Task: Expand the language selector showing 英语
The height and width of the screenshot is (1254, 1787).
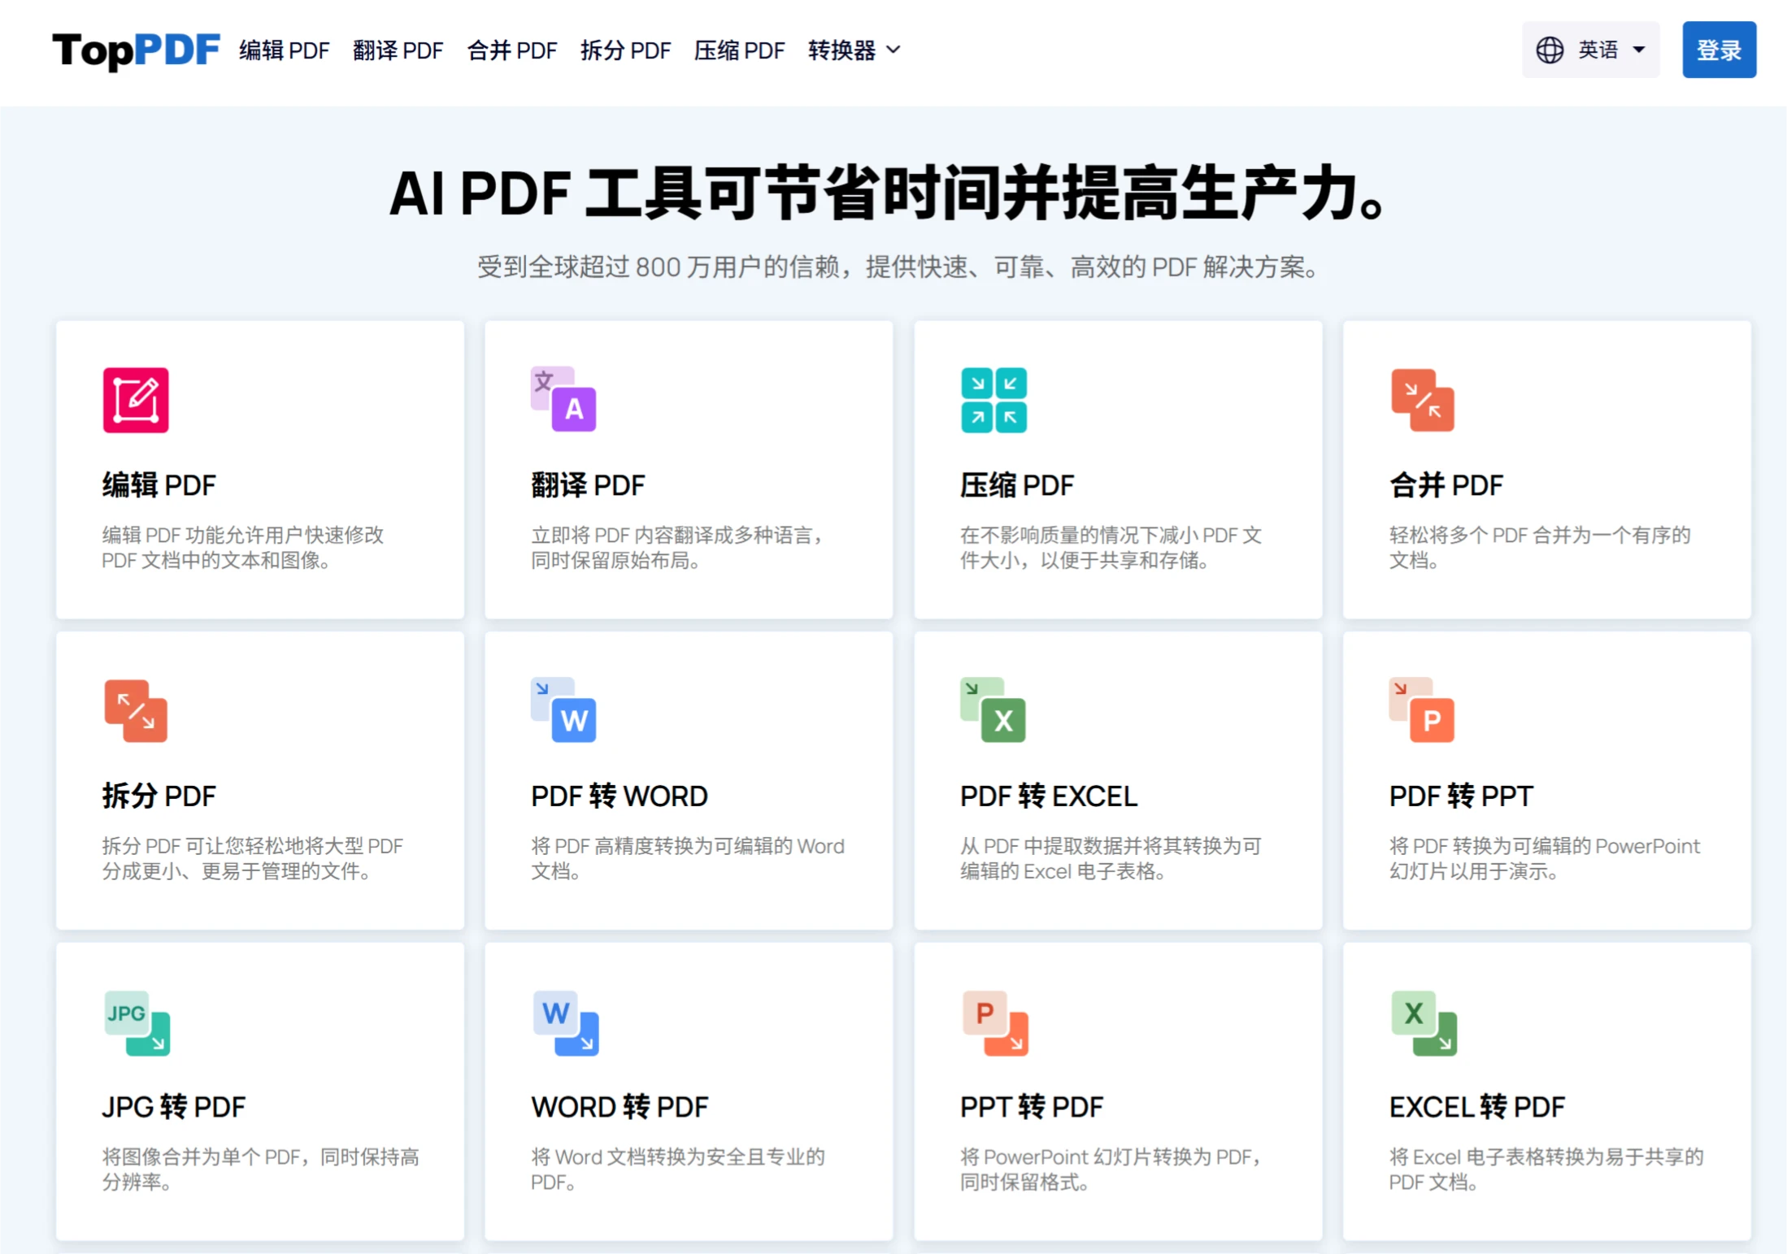Action: [x=1591, y=50]
